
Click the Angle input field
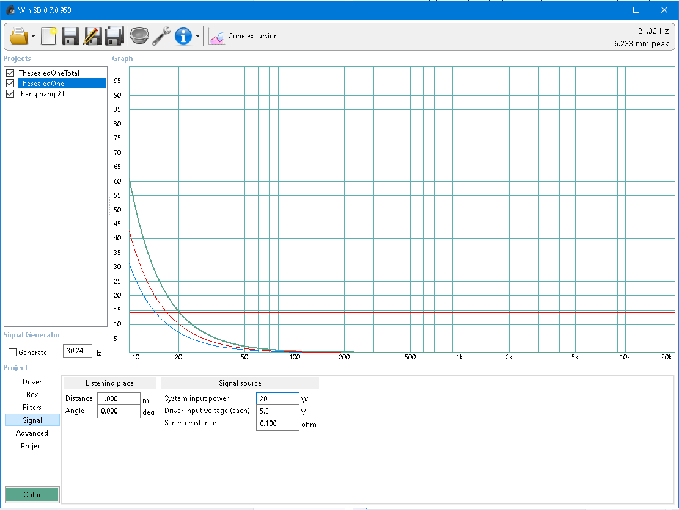[119, 411]
